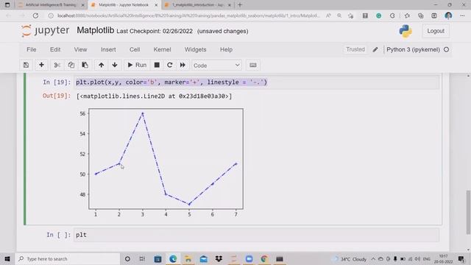Copy the selected cells
The height and width of the screenshot is (265, 471).
click(x=71, y=66)
